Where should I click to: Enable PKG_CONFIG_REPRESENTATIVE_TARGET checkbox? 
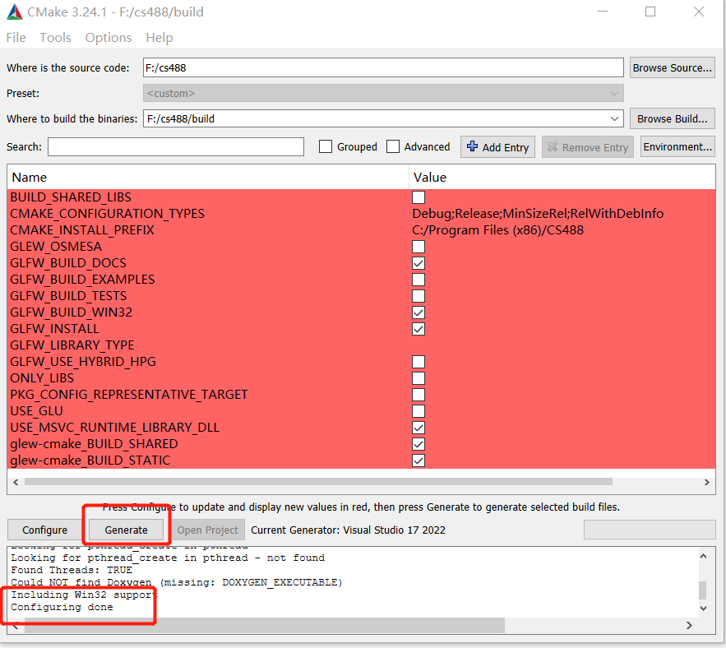[x=418, y=395]
